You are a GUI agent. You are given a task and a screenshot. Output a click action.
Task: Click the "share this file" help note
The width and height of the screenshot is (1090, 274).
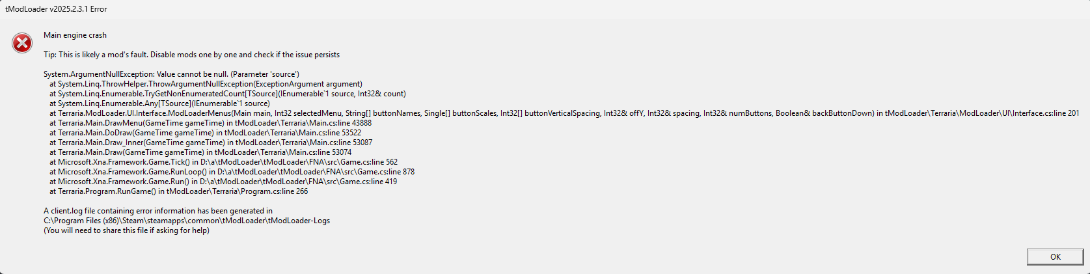[x=126, y=230]
